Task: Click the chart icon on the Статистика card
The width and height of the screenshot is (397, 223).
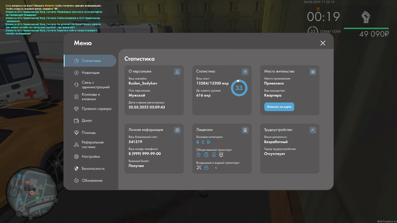Action: [245, 72]
